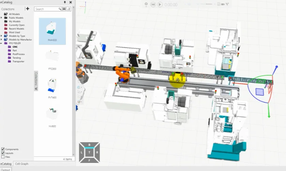Add a new collection with plus icon
Viewport: 286px width, 171px height.
tap(28, 9)
